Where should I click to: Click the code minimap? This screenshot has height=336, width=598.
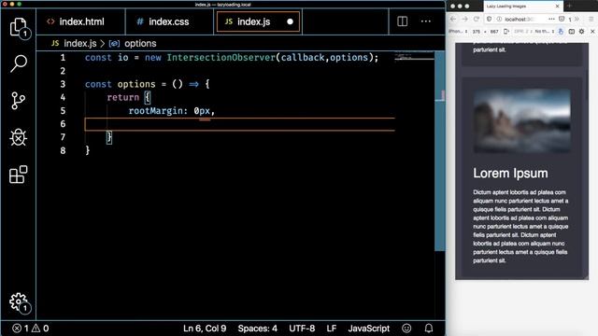click(414, 57)
